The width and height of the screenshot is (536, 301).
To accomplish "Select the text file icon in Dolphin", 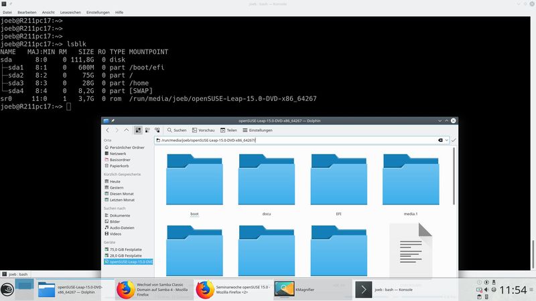I will pyautogui.click(x=411, y=250).
